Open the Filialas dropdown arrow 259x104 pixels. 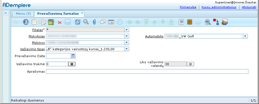pyautogui.click(x=126, y=30)
